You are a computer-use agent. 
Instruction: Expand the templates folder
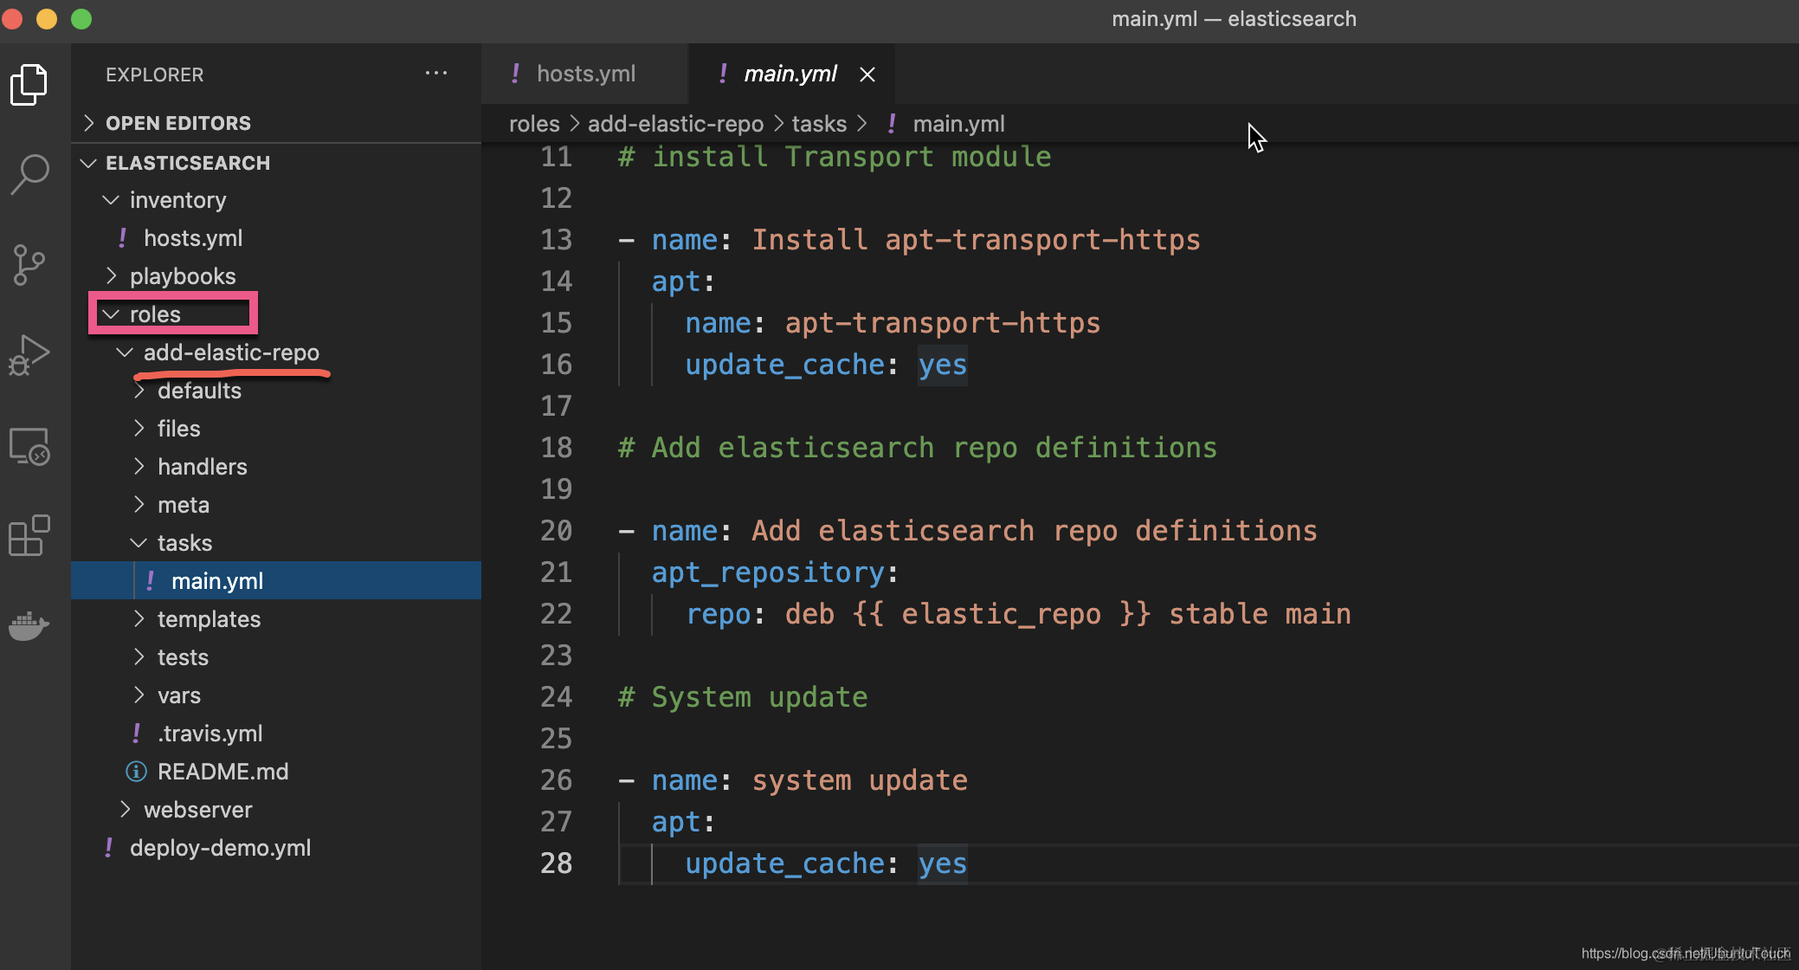click(209, 619)
